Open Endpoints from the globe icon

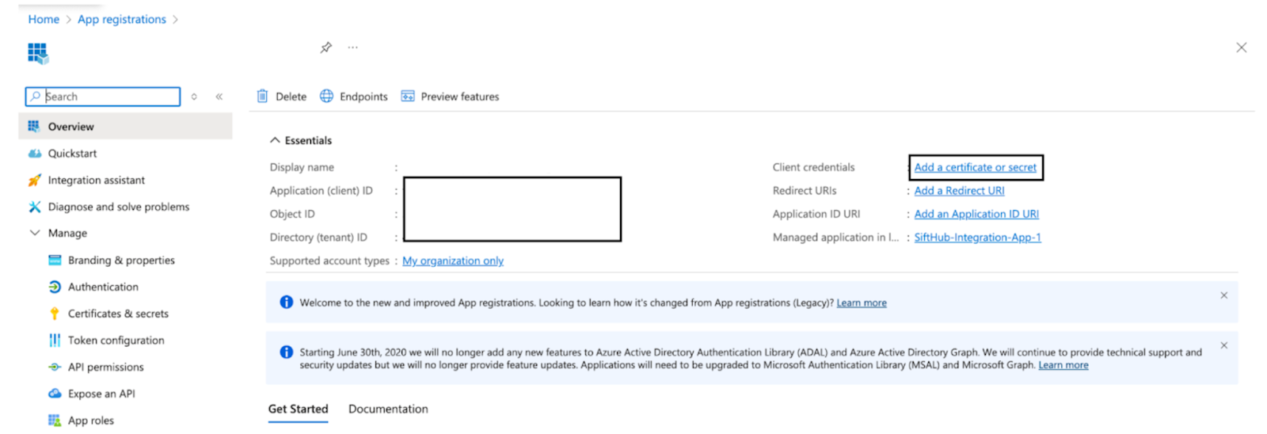tap(326, 97)
